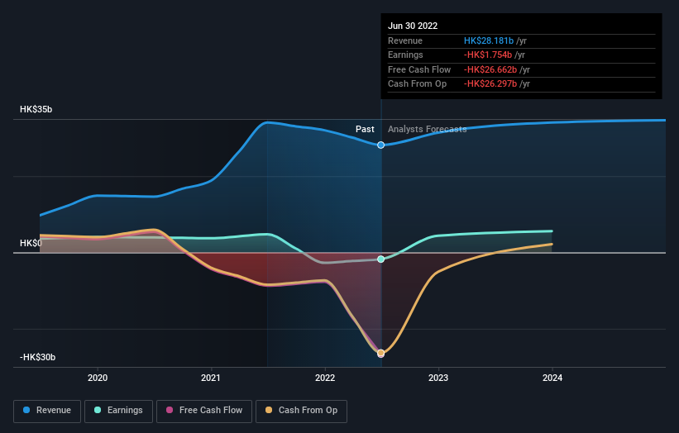Click the 2020 x-axis label
The height and width of the screenshot is (433, 679).
coord(98,378)
